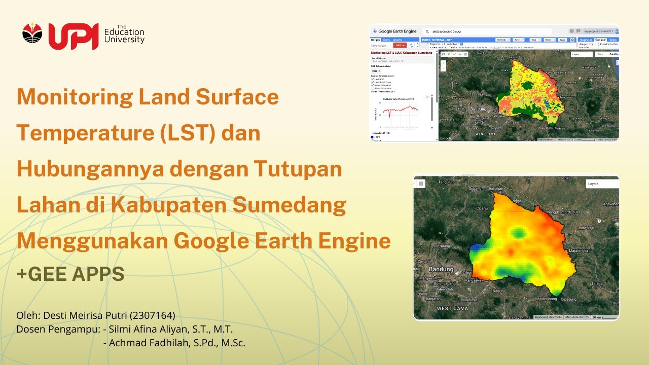The height and width of the screenshot is (365, 649).
Task: Click the MODIS dataset search field
Action: coord(487,31)
